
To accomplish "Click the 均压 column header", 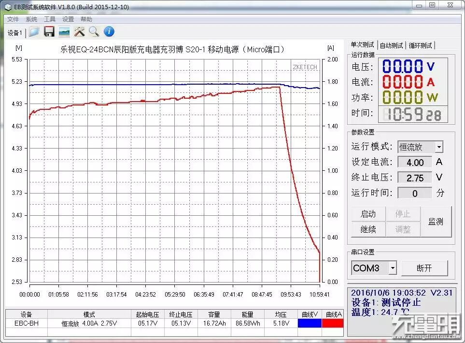I will coord(281,314).
